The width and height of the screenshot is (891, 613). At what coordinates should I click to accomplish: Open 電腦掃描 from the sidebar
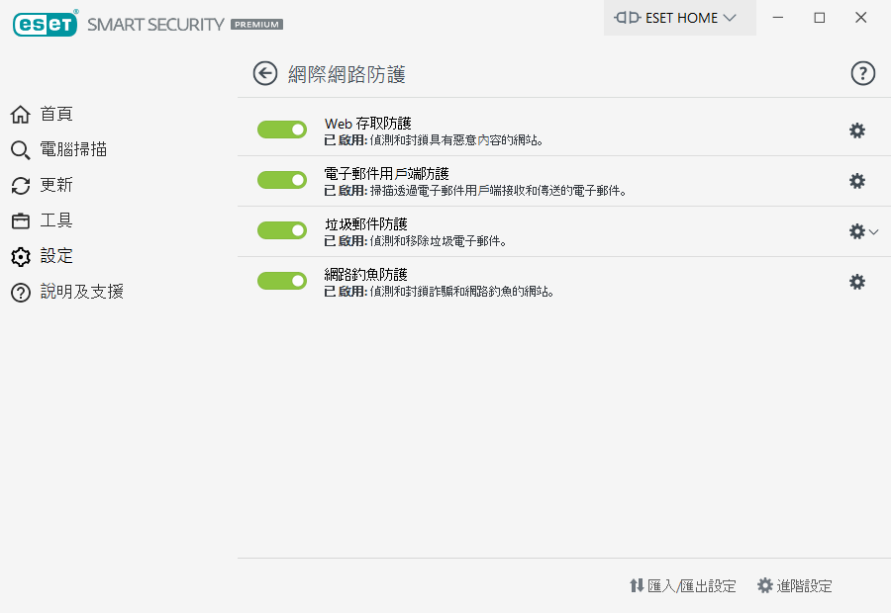[73, 150]
